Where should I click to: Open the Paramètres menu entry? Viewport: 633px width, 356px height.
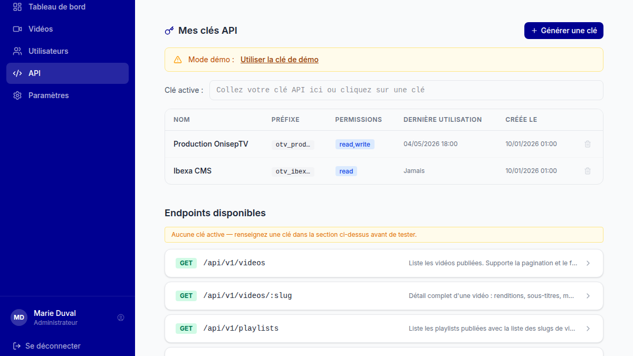pyautogui.click(x=68, y=95)
